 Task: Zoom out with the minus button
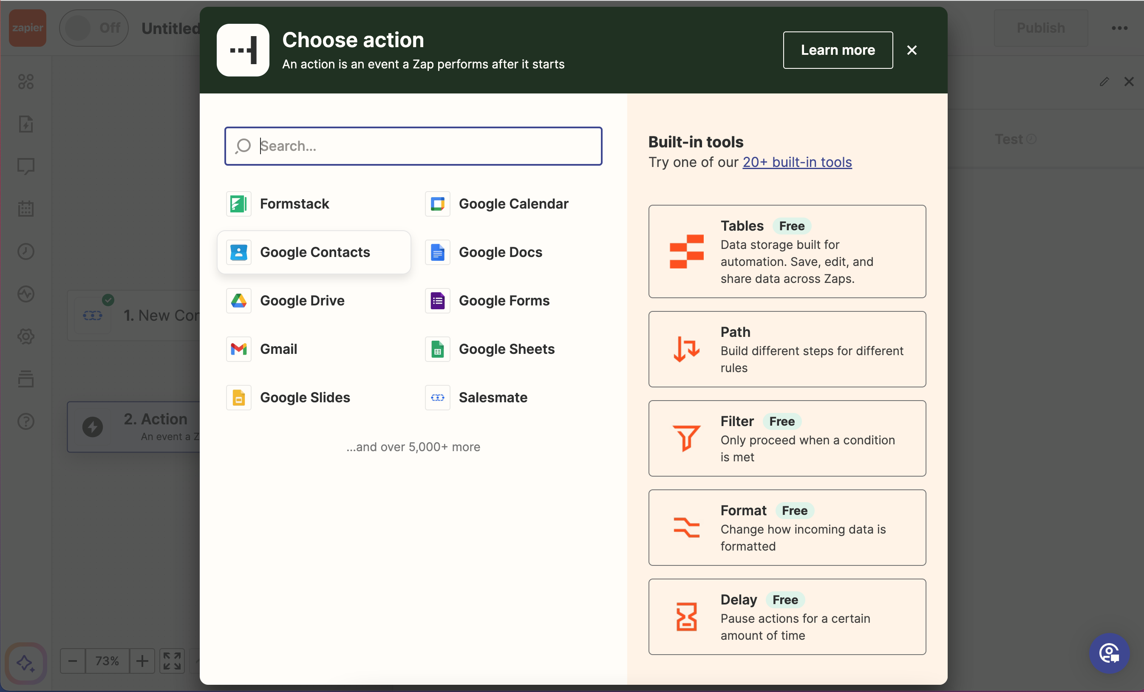73,661
